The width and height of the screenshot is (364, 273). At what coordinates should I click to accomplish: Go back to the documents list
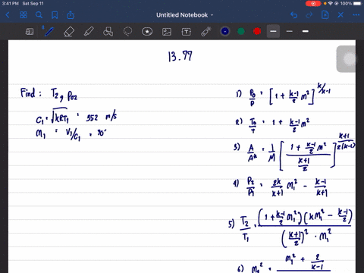pyautogui.click(x=8, y=15)
